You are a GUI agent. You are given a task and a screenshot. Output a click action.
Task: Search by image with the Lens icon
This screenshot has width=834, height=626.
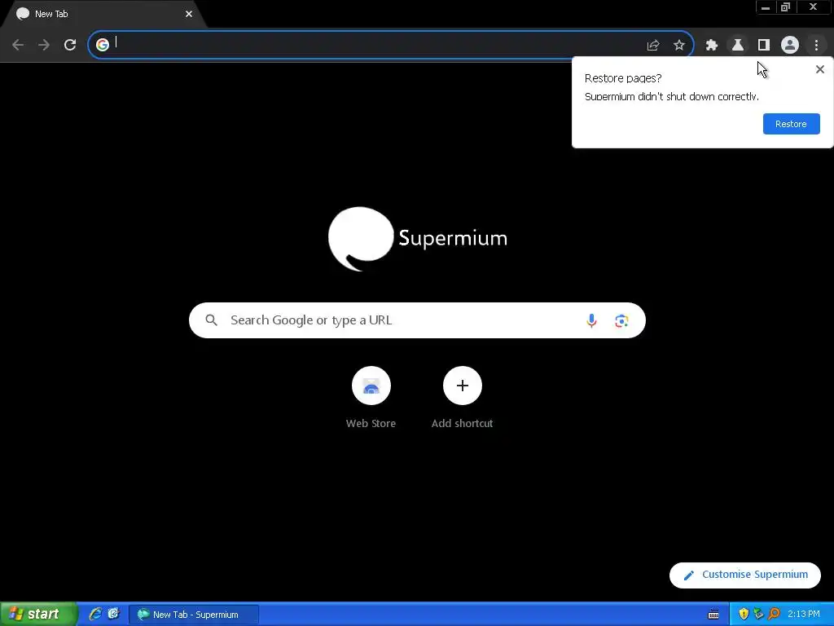tap(621, 320)
